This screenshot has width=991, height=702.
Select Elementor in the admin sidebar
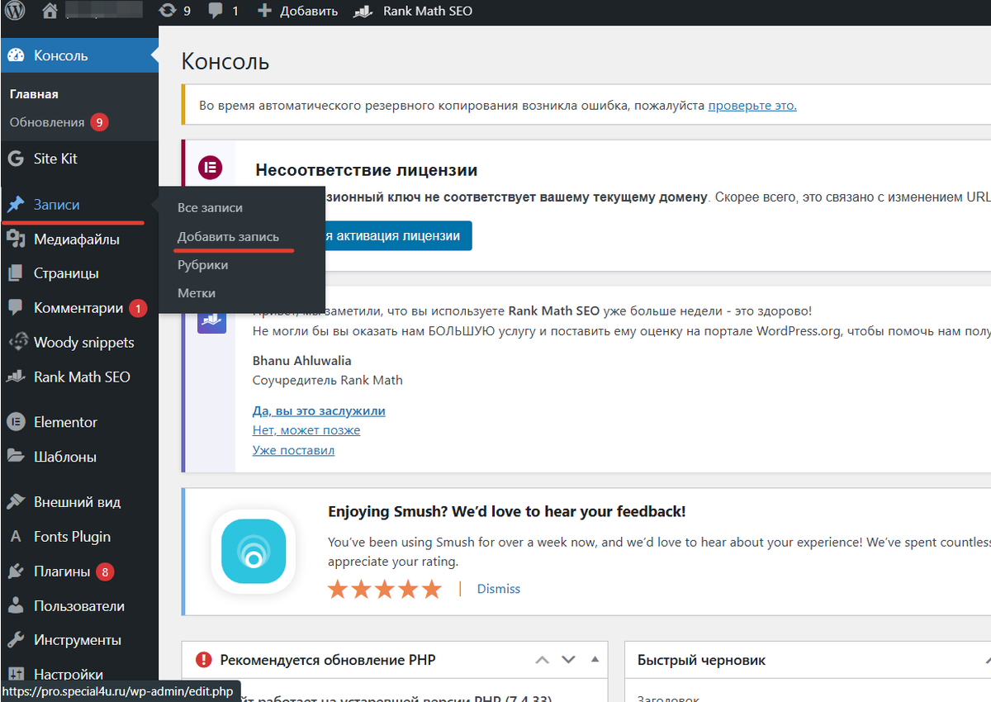[65, 421]
